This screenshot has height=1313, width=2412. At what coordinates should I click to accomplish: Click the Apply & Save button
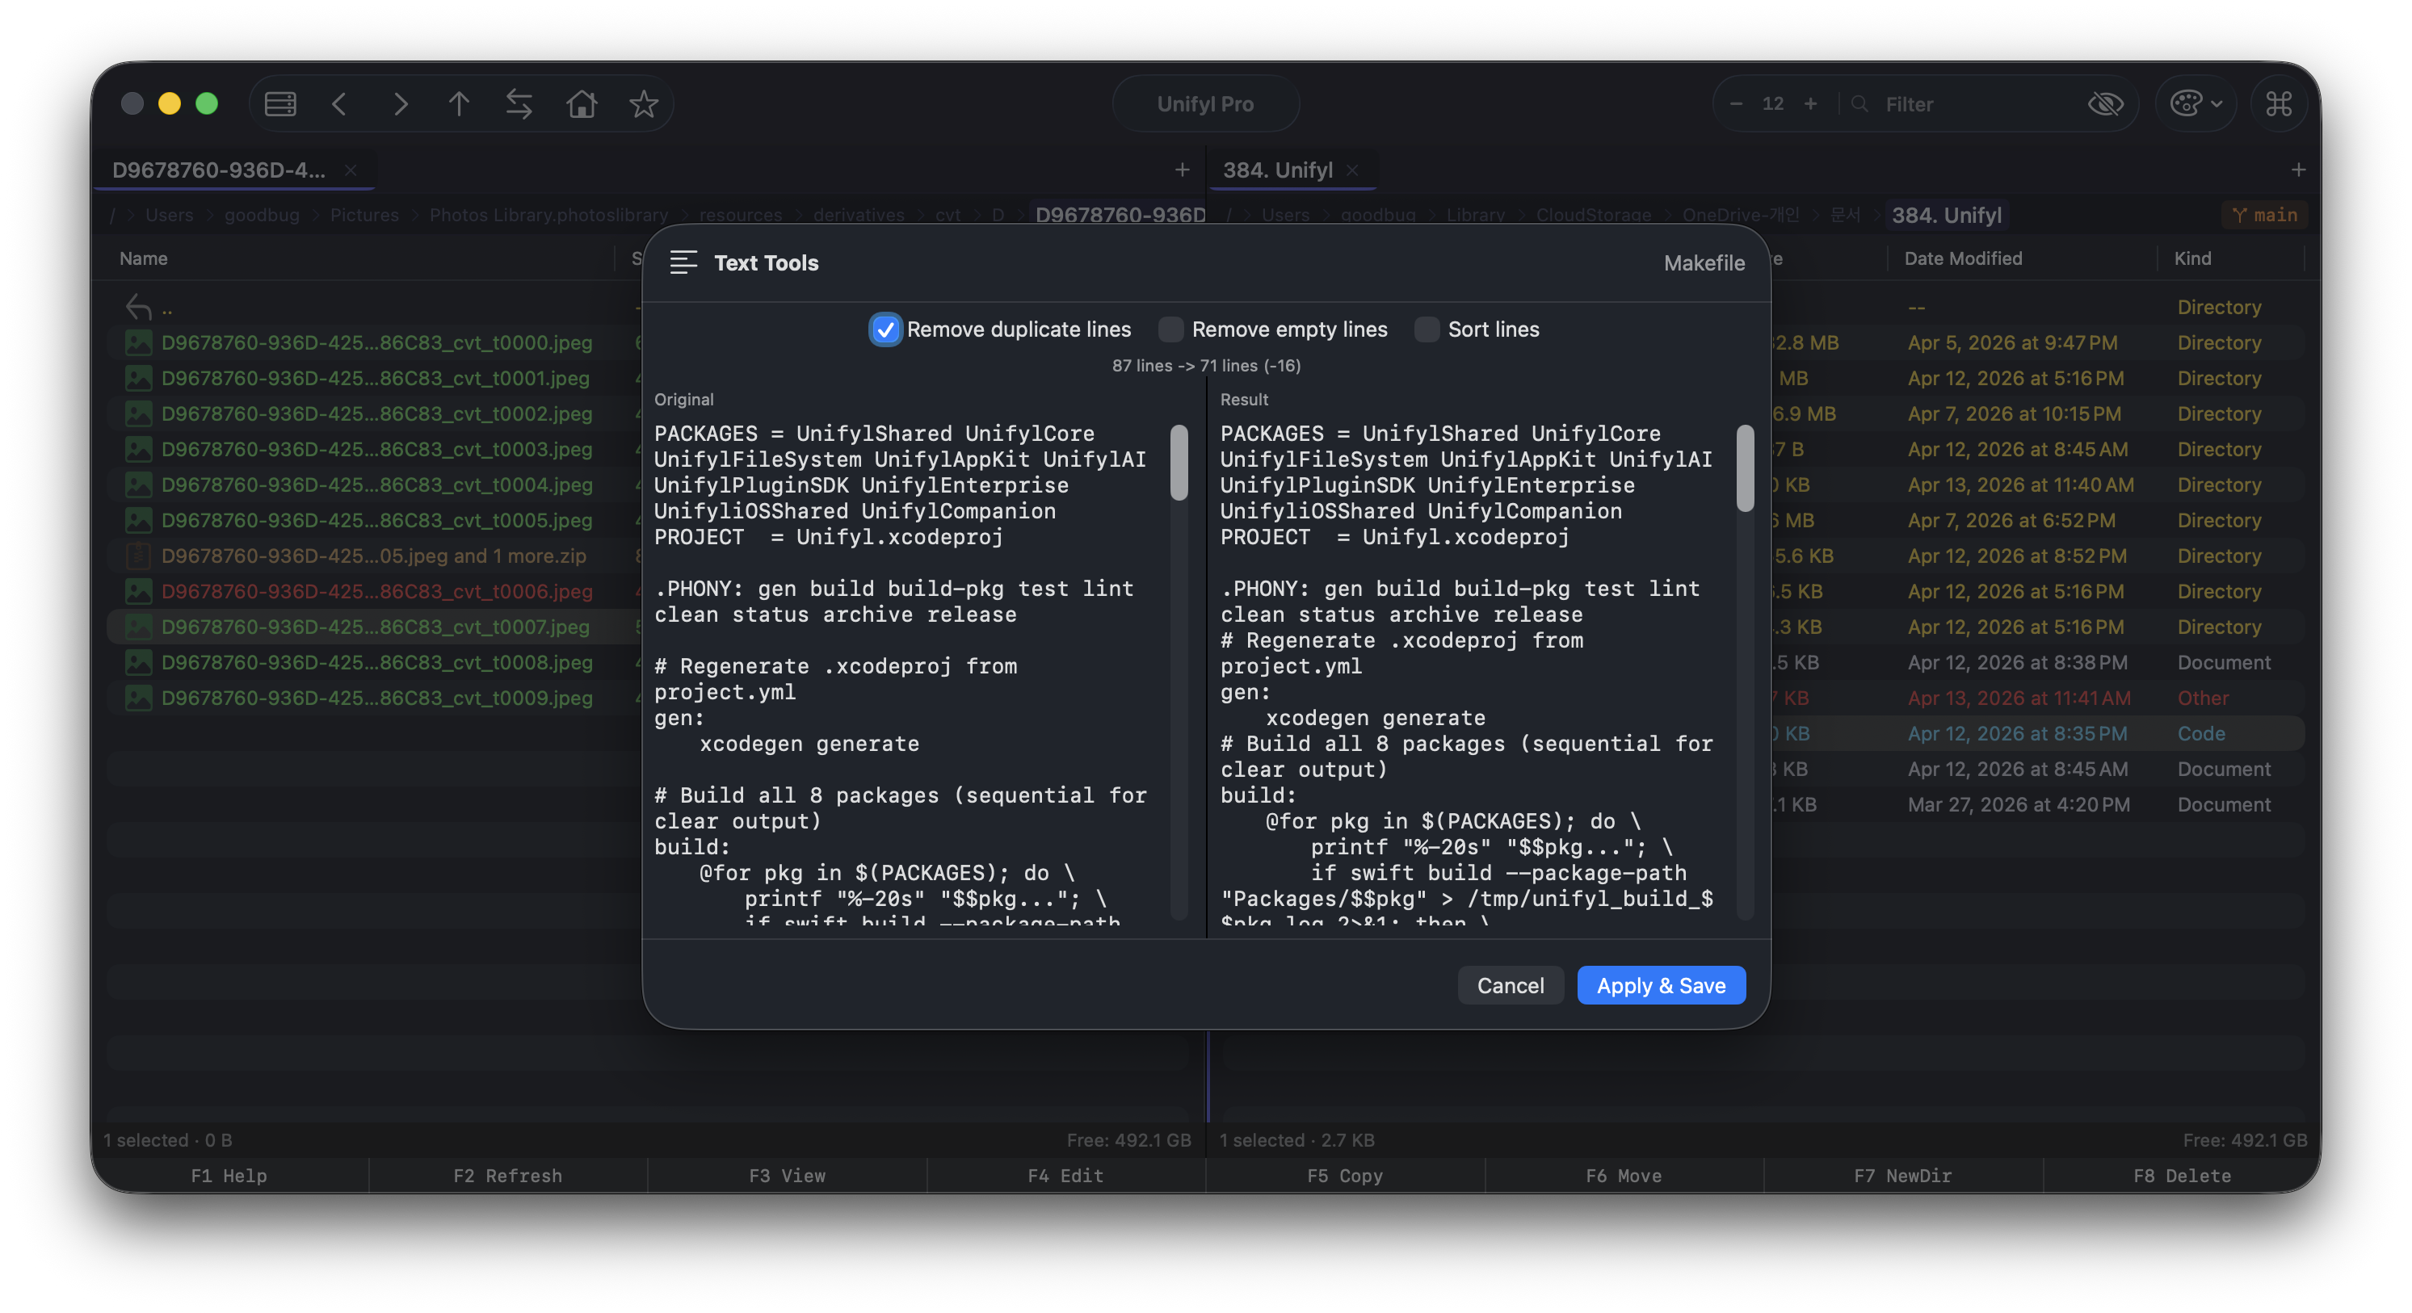point(1660,985)
